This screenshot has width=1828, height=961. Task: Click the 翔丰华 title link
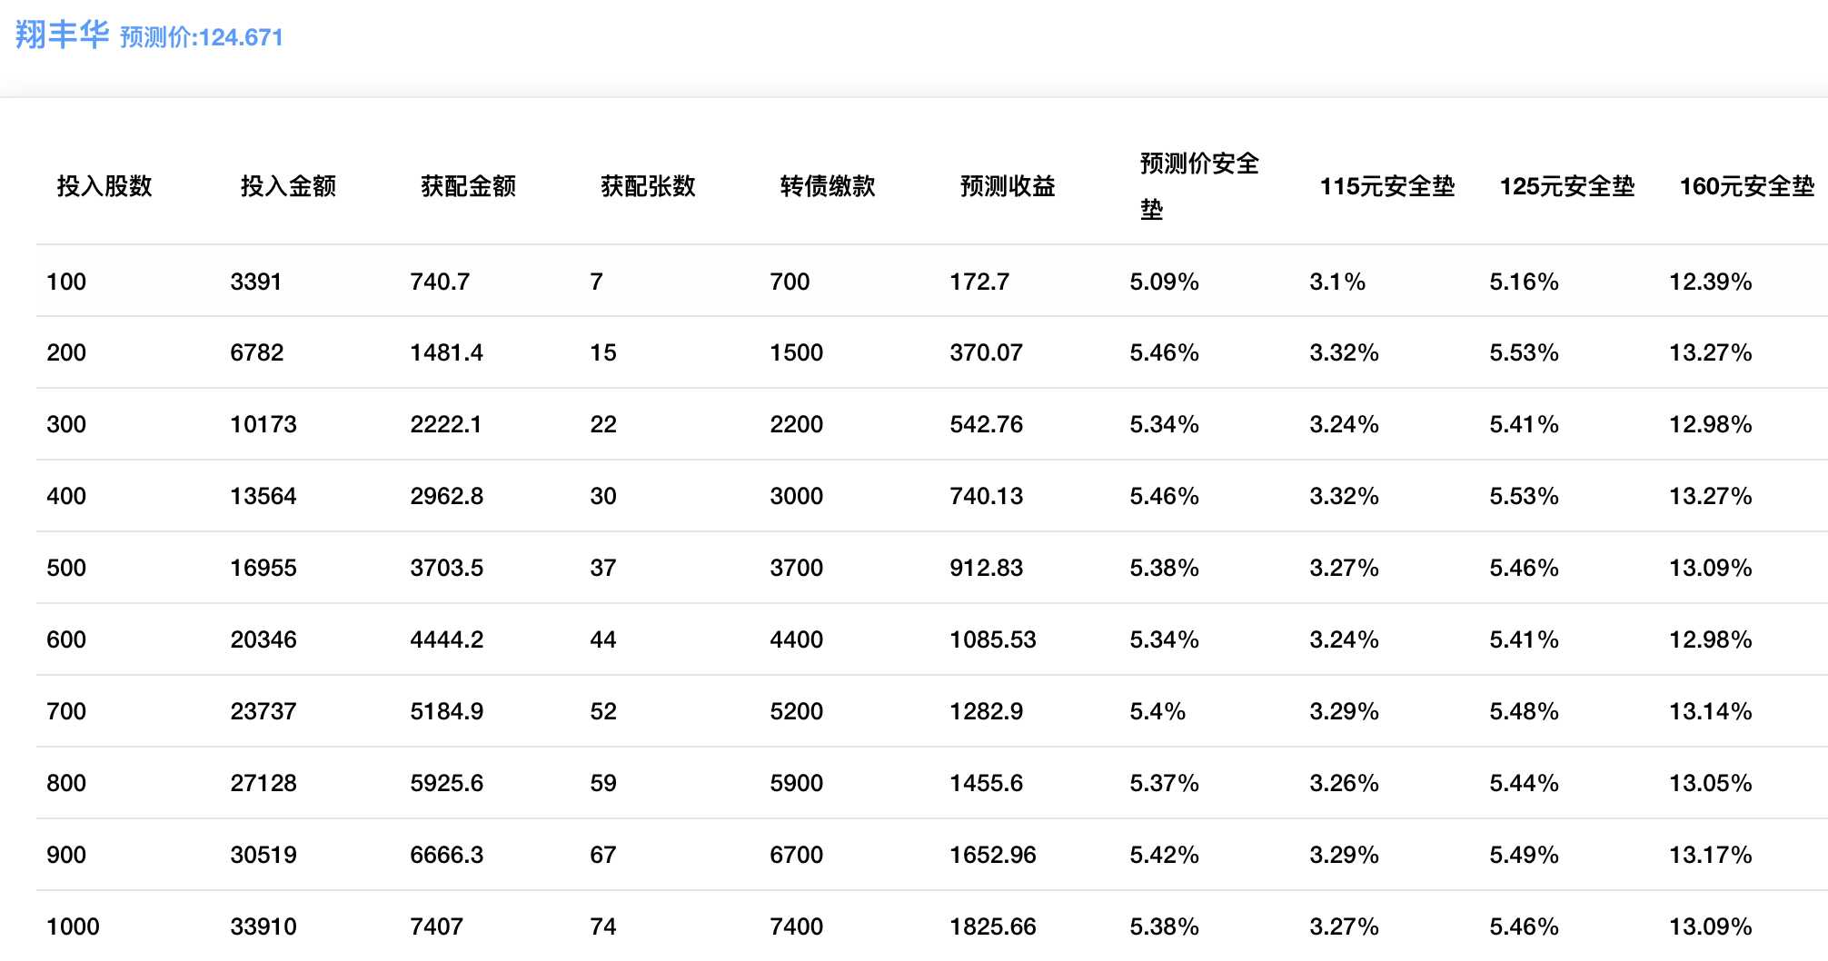62,35
